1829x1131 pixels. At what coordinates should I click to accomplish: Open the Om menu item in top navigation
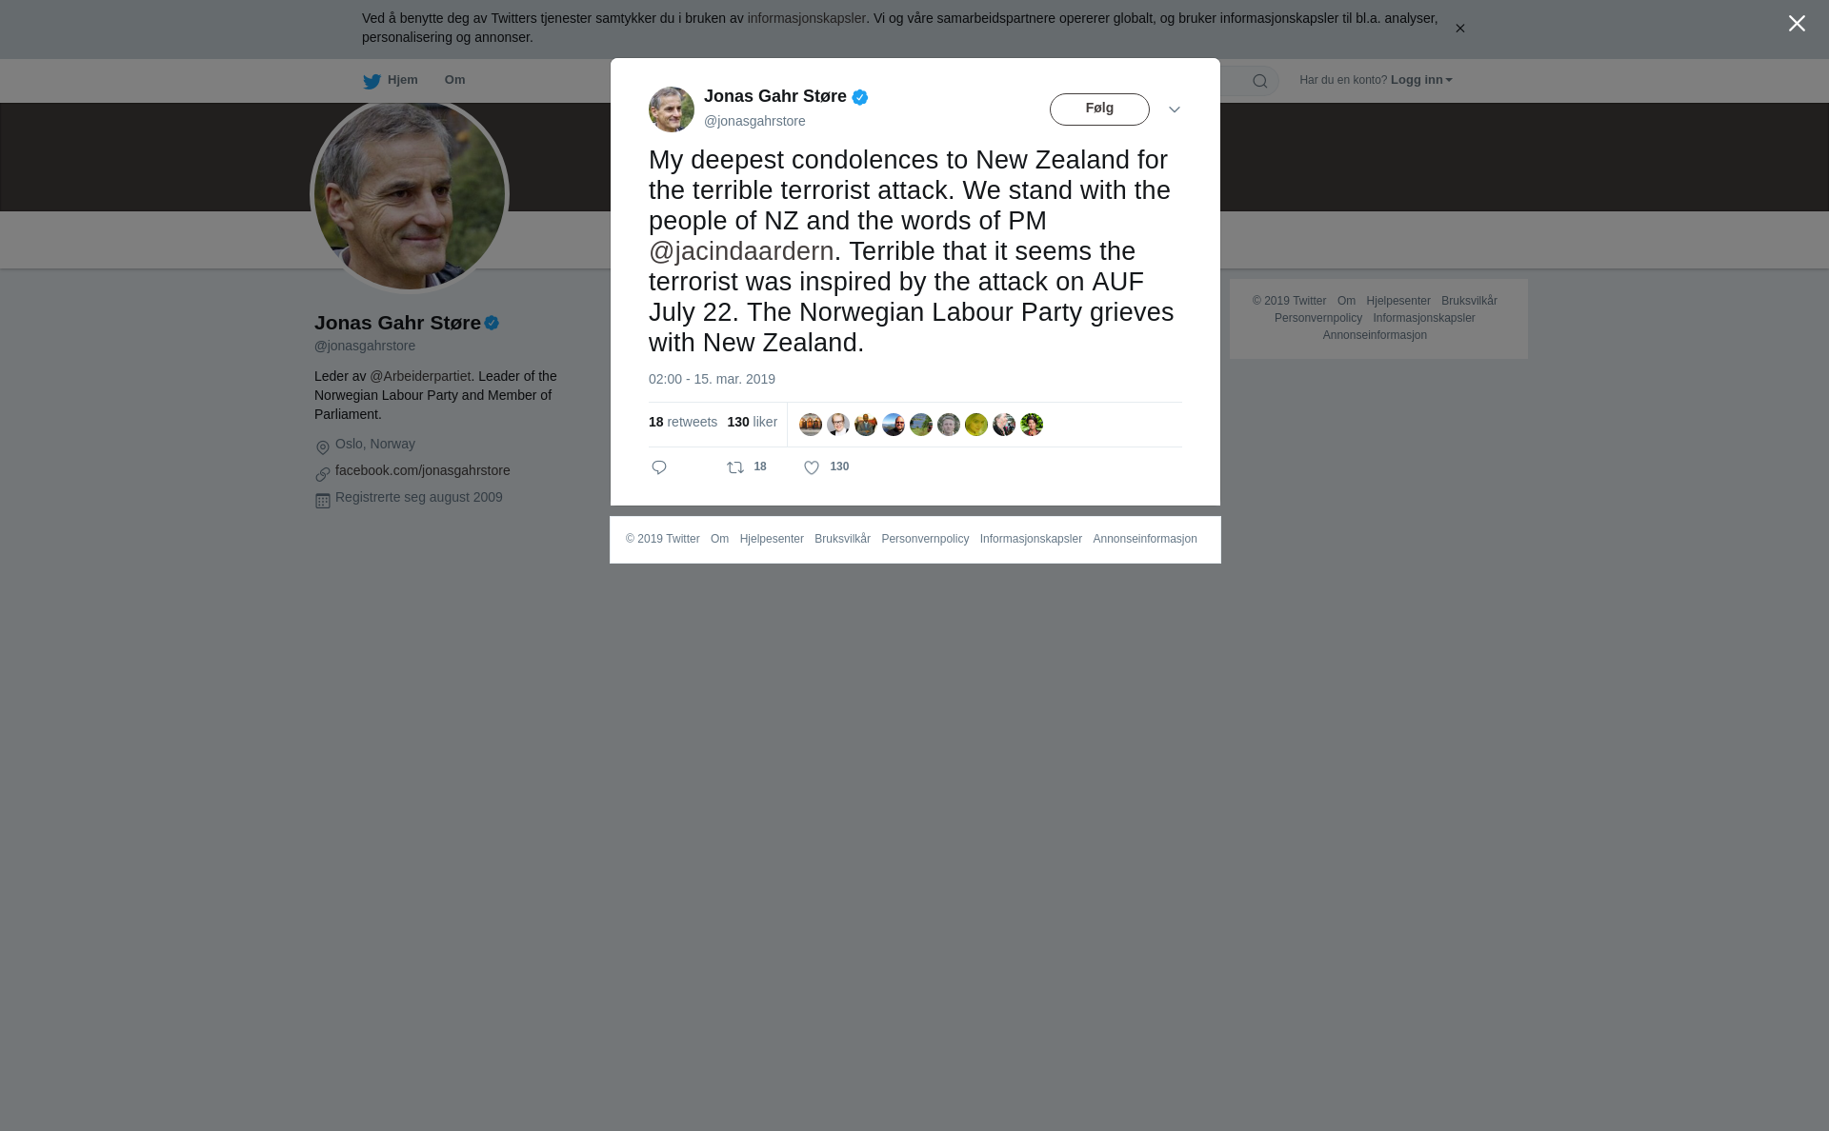(x=454, y=80)
